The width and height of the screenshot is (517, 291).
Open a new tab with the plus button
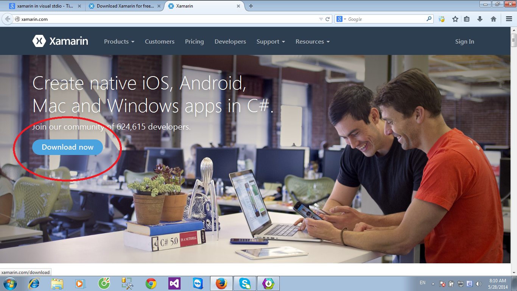pyautogui.click(x=251, y=6)
